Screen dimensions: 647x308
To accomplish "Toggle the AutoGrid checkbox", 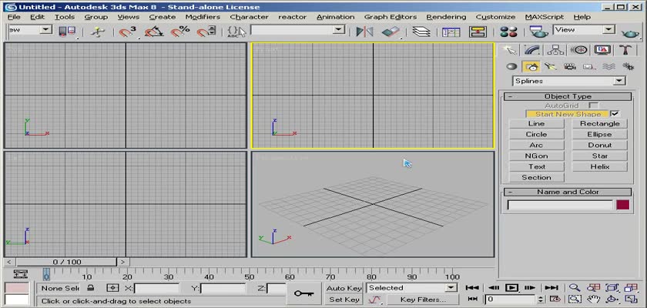I will point(593,105).
